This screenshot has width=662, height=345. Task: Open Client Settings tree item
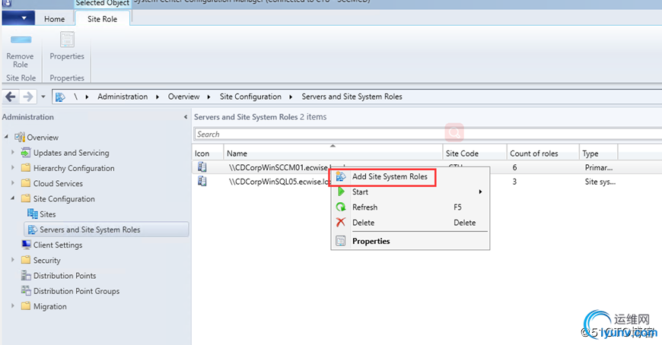[x=58, y=245]
